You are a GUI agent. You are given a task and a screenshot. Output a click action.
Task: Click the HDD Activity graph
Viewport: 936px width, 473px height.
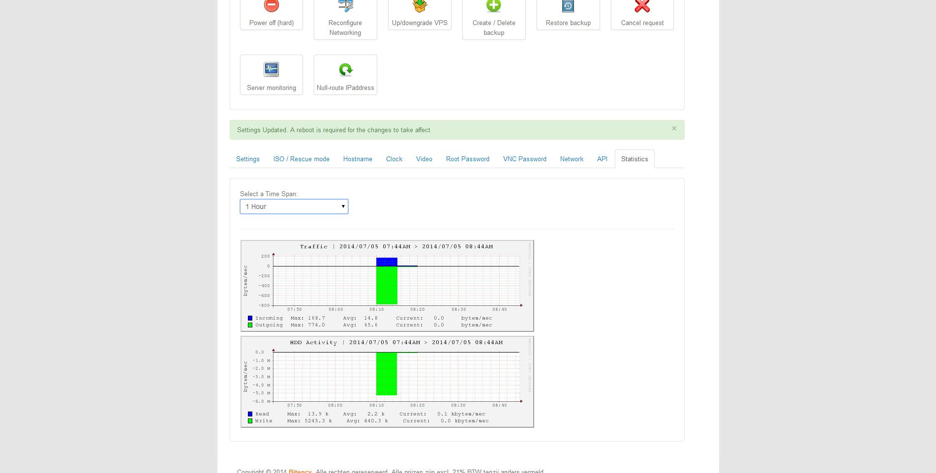(387, 382)
